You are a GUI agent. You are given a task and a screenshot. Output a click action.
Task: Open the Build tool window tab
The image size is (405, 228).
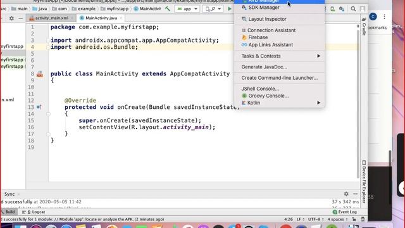(x=8, y=212)
